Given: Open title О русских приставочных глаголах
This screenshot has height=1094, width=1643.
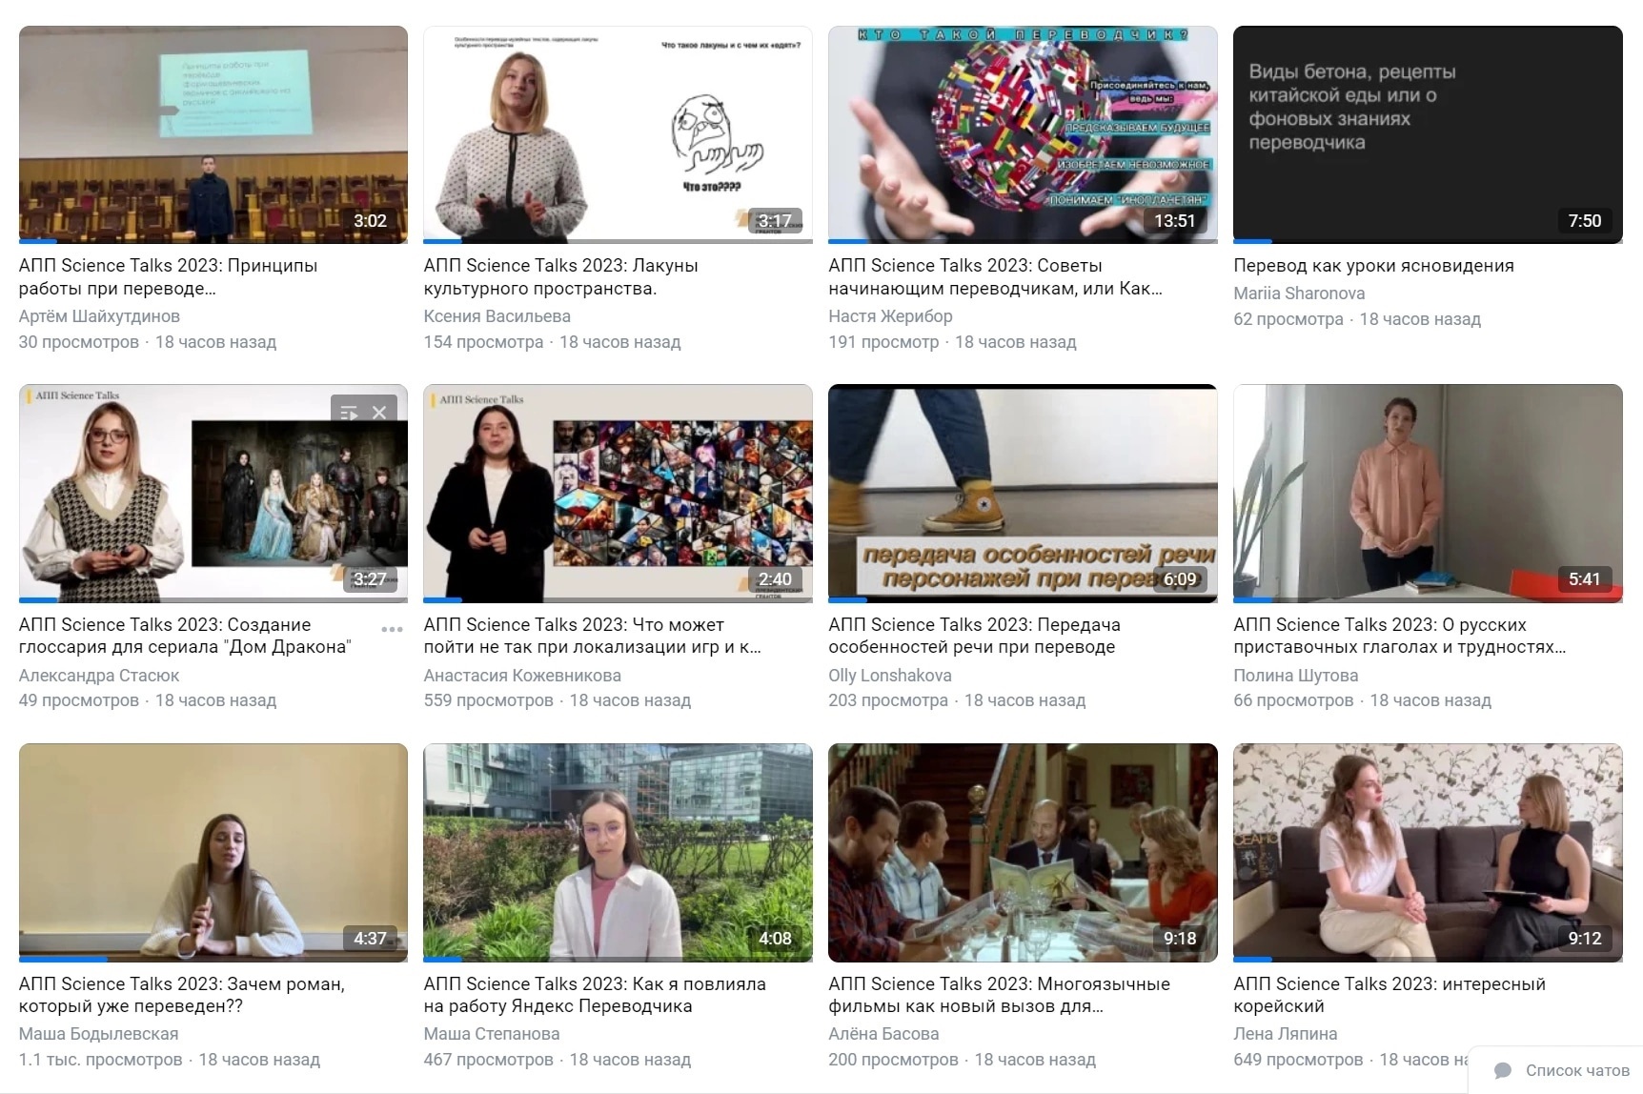Looking at the screenshot, I should (x=1399, y=636).
